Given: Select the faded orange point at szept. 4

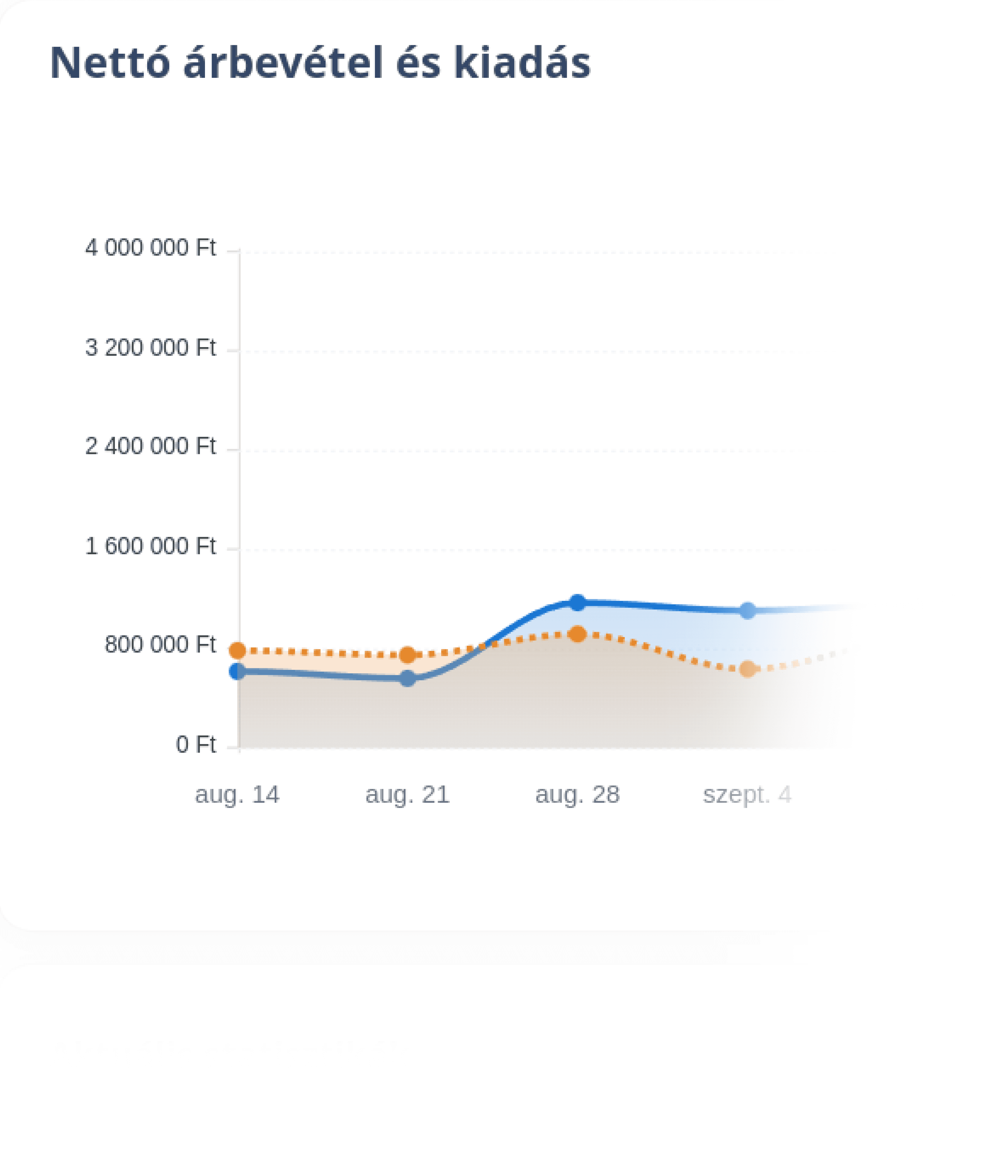Looking at the screenshot, I should point(747,669).
